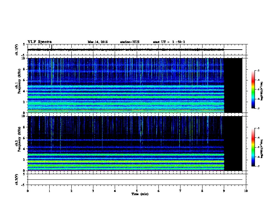
Task: Click time axis tick label "2"
Action: (71, 191)
